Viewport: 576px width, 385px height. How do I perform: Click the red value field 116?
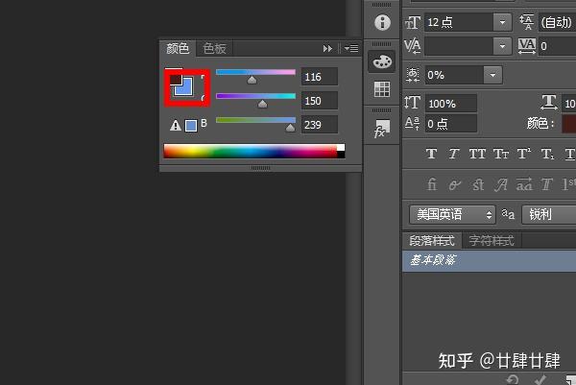320,77
